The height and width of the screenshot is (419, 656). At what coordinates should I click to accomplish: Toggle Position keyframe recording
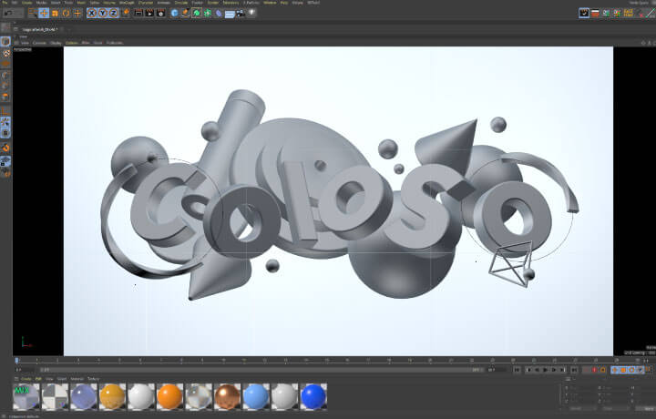point(615,370)
